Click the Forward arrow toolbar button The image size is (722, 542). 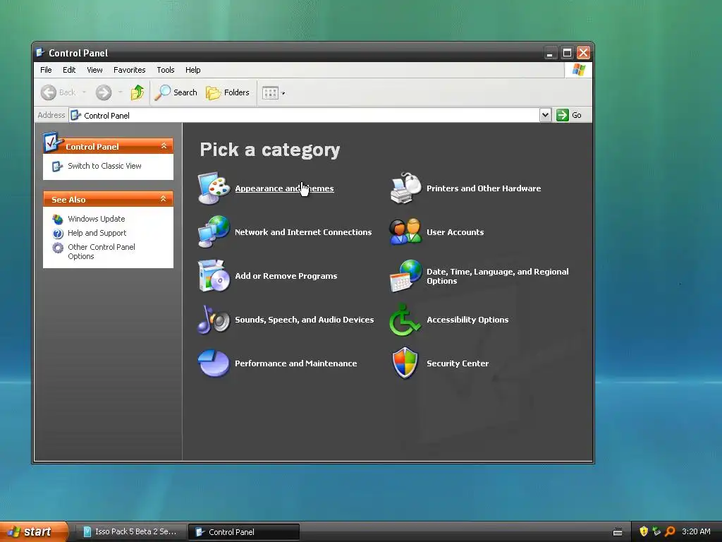click(104, 92)
